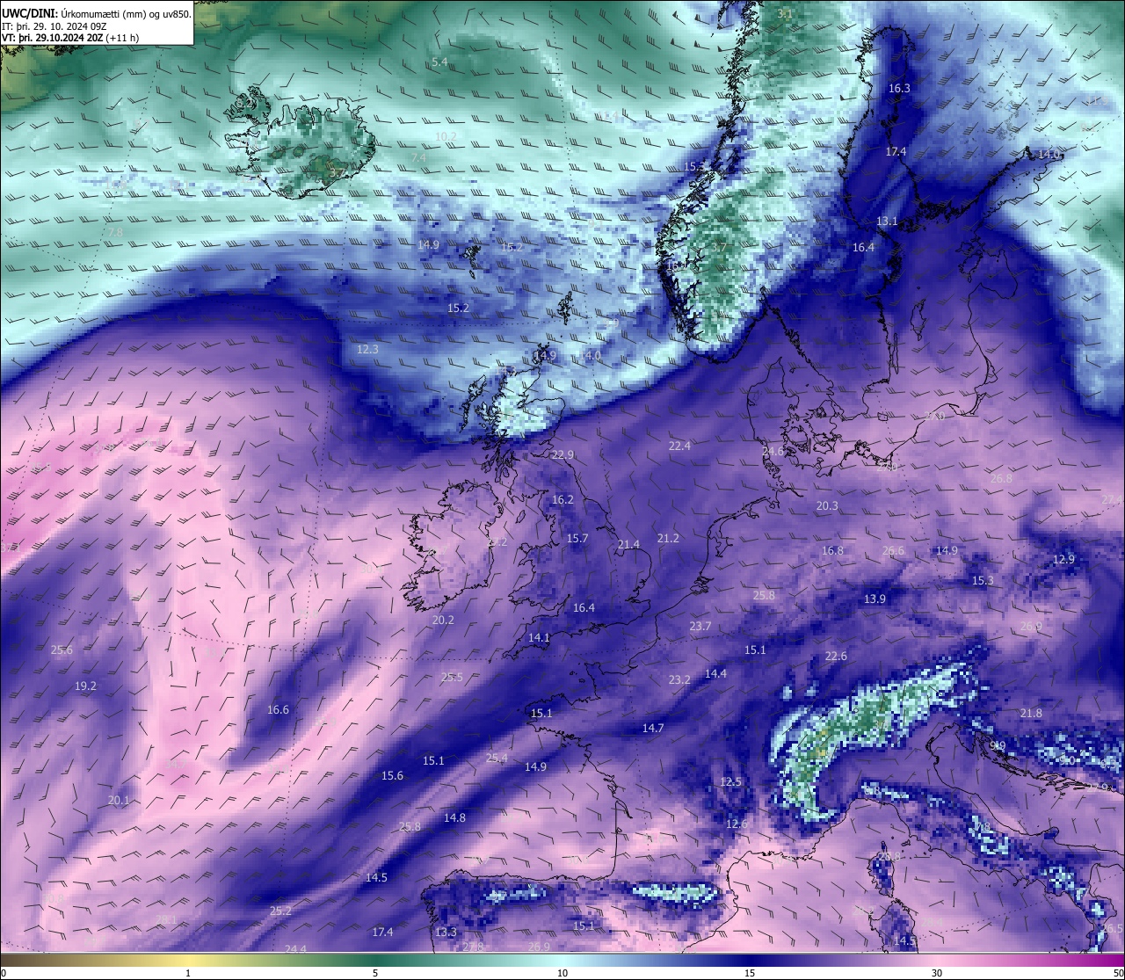Viewport: 1125px width, 980px height.
Task: Click the 14.4 value over eastern France
Action: (x=715, y=674)
